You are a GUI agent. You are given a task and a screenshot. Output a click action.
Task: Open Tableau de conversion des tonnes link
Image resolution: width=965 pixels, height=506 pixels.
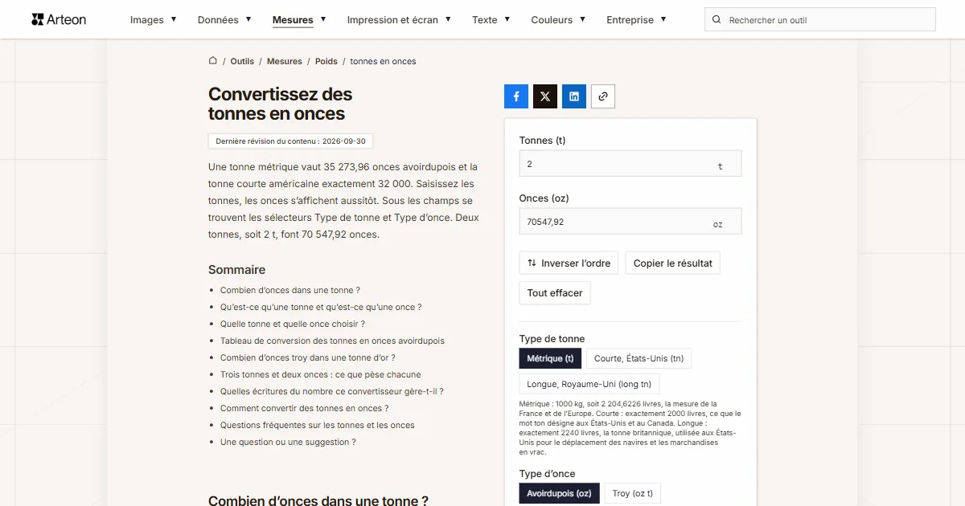332,341
